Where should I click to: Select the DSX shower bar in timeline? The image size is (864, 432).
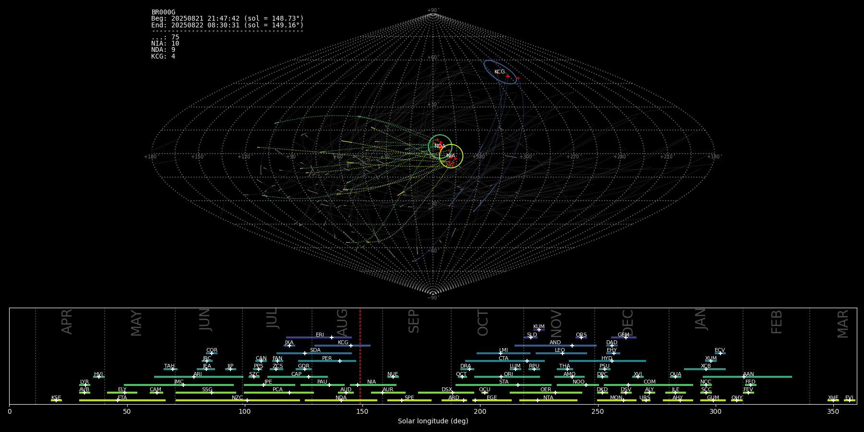(x=446, y=393)
